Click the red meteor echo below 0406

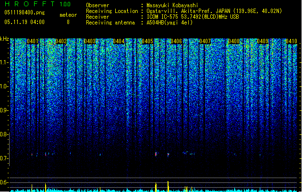pos(168,155)
